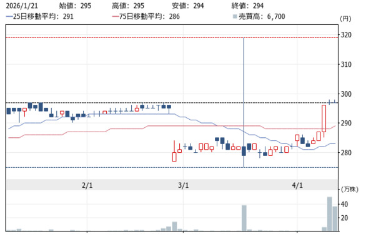Click the blue dashed low line at 275
Image resolution: width=386 pixels, height=237 pixels.
(x=172, y=167)
